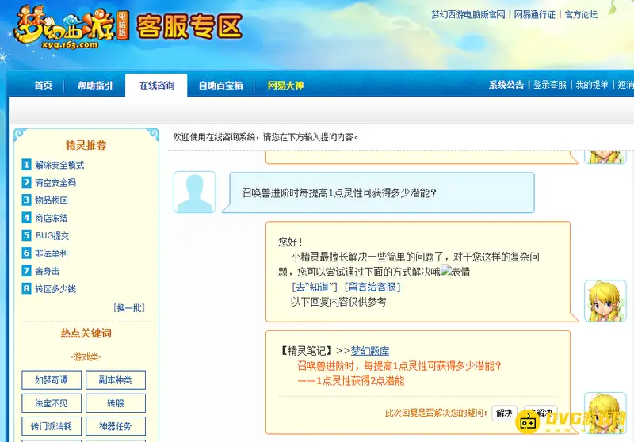Open the 自助百宝箱 tab
634x442 pixels.
click(x=221, y=86)
